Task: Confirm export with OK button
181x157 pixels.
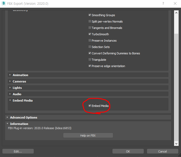Action: (x=128, y=151)
